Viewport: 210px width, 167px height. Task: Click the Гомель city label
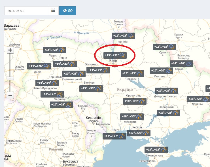(x=119, y=22)
